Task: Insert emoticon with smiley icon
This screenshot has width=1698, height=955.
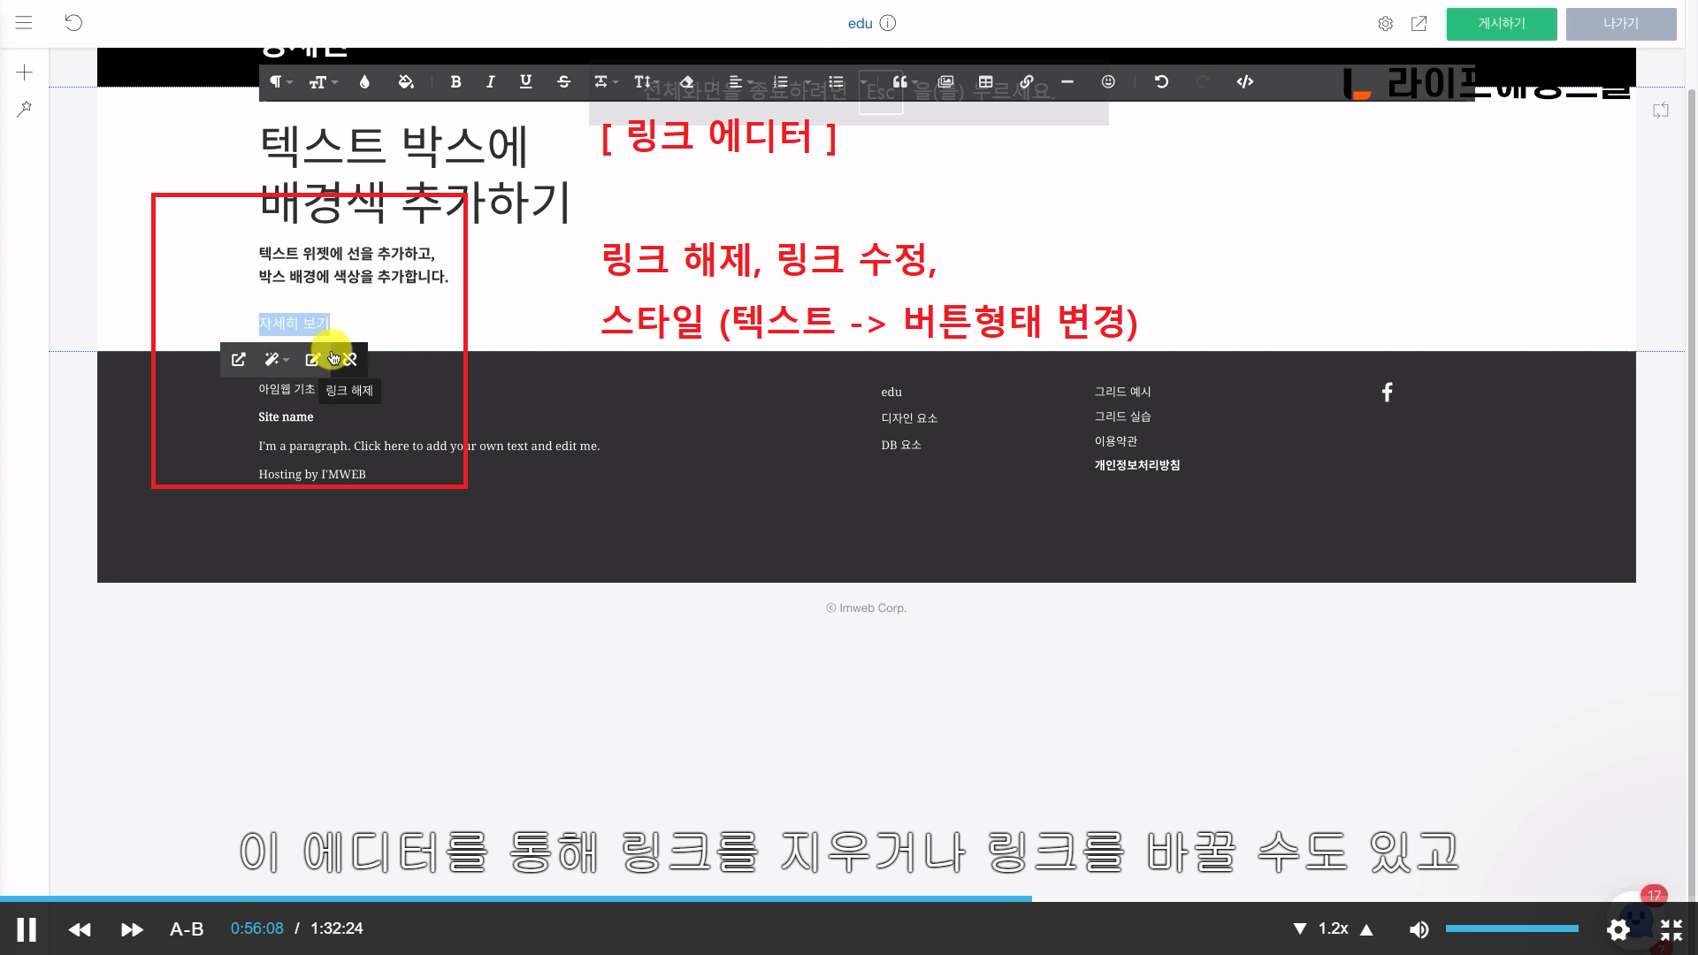Action: tap(1108, 82)
